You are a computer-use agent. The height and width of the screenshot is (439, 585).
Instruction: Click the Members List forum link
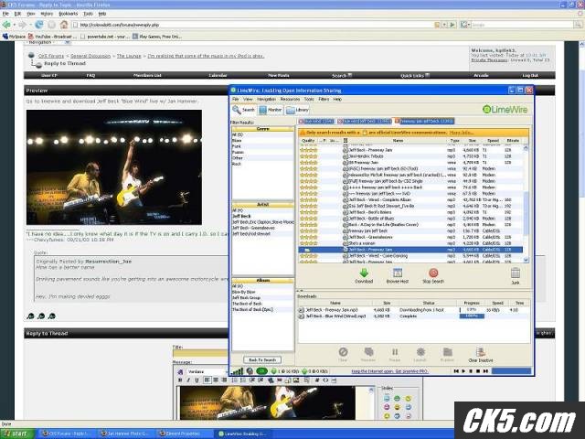click(147, 75)
